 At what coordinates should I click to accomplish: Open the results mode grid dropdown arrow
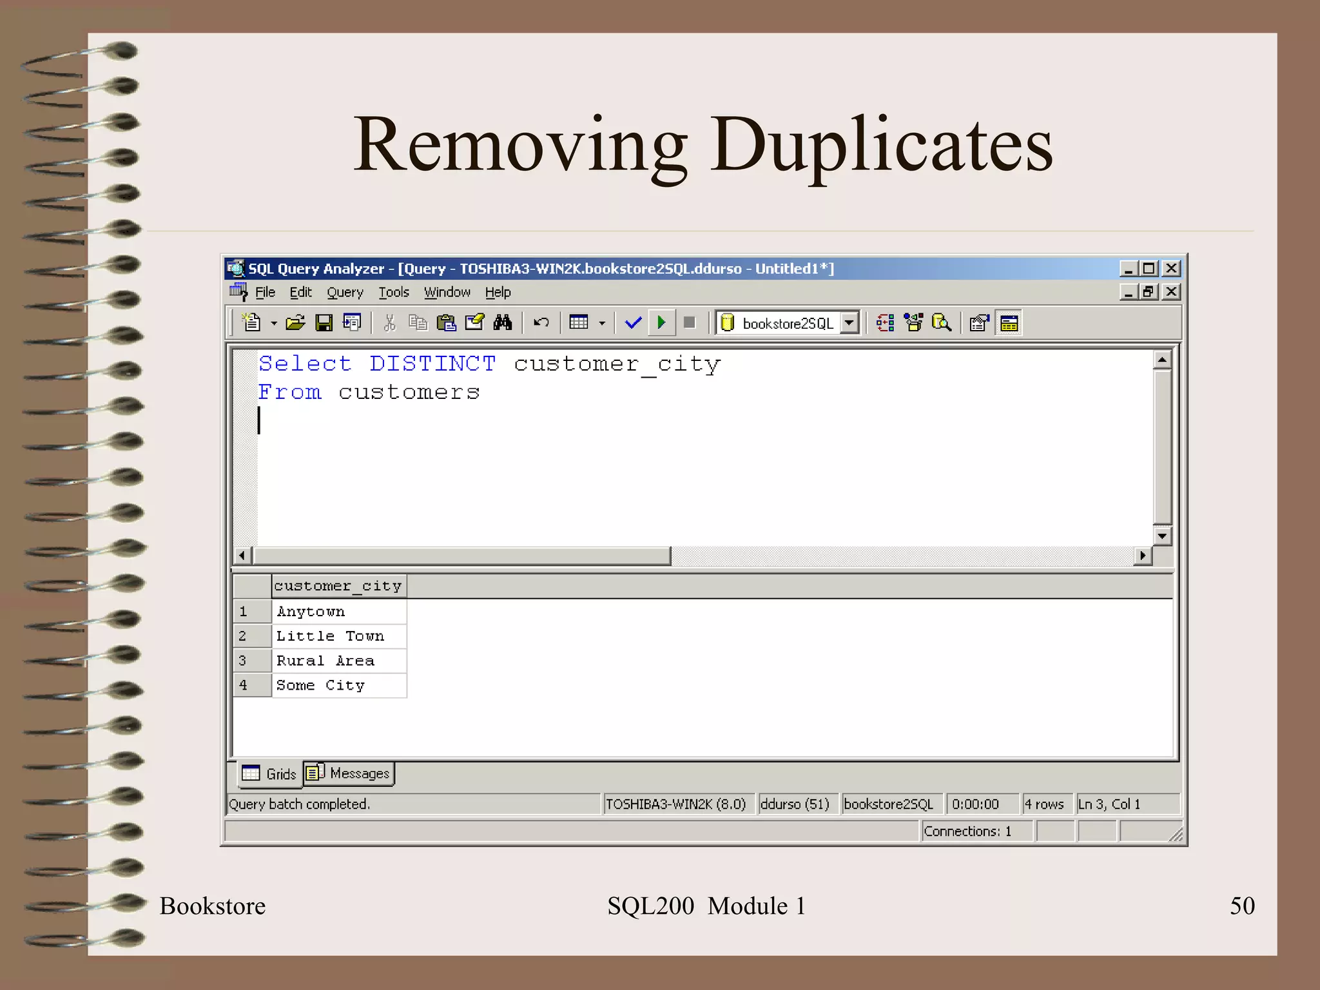[602, 323]
